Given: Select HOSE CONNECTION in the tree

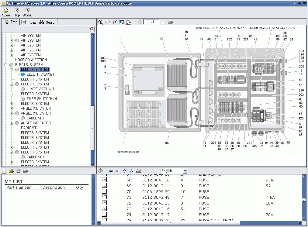Looking at the screenshot, I should [x=31, y=60].
